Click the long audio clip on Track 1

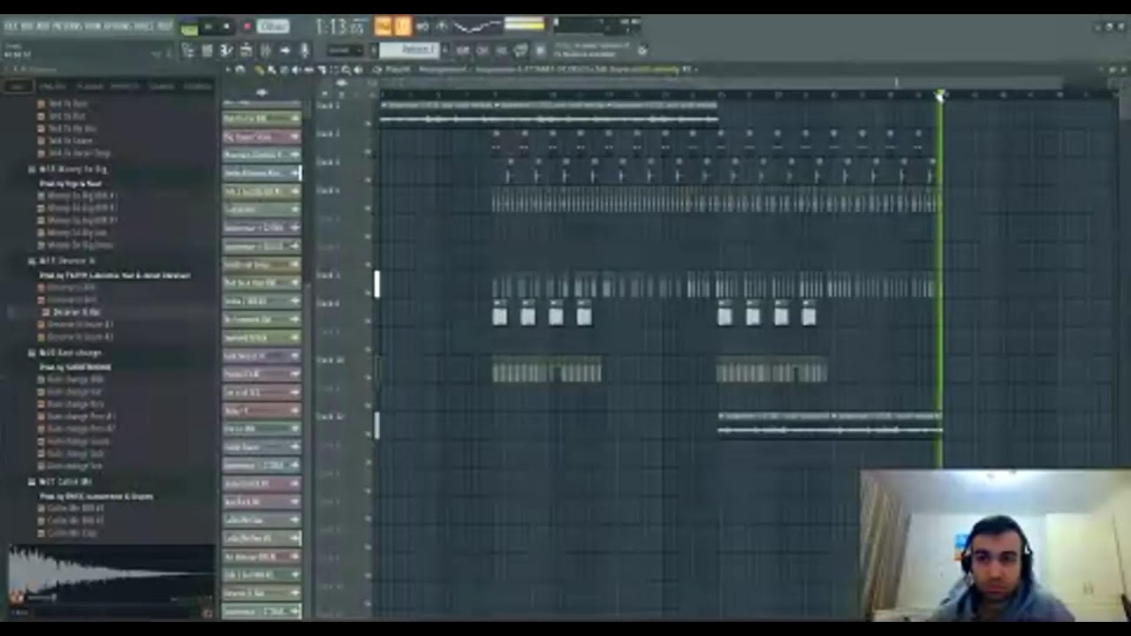549,113
